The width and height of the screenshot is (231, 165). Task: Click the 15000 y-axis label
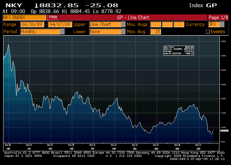(x=224, y=113)
